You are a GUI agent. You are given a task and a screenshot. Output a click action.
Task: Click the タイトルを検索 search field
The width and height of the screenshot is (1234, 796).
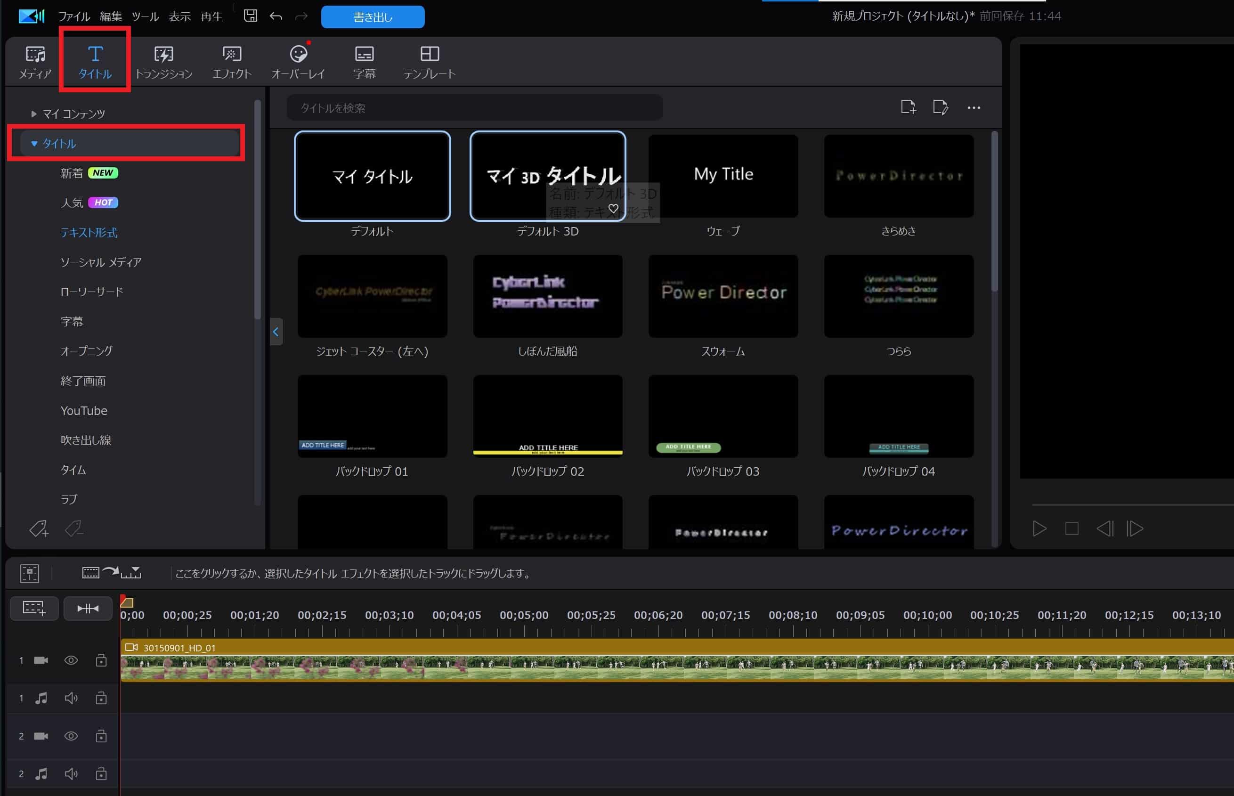pyautogui.click(x=474, y=108)
